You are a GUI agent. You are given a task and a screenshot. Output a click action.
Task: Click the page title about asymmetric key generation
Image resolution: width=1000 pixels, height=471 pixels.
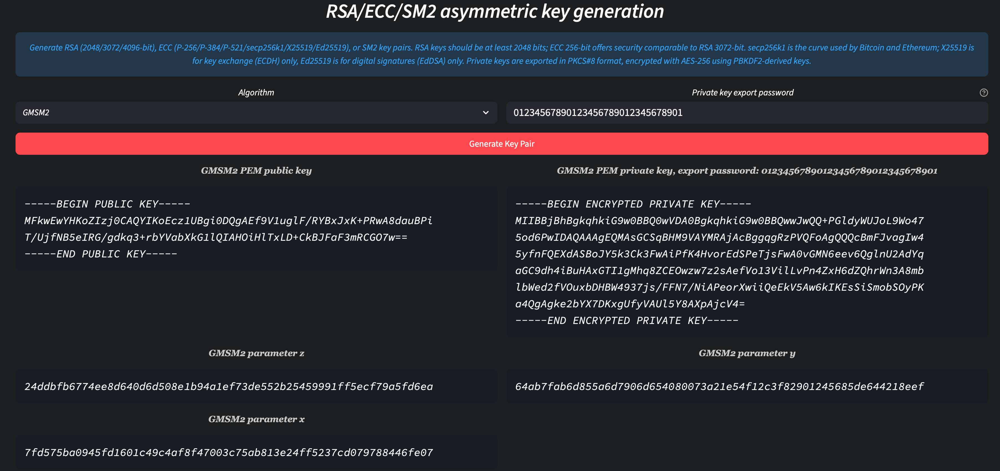494,12
